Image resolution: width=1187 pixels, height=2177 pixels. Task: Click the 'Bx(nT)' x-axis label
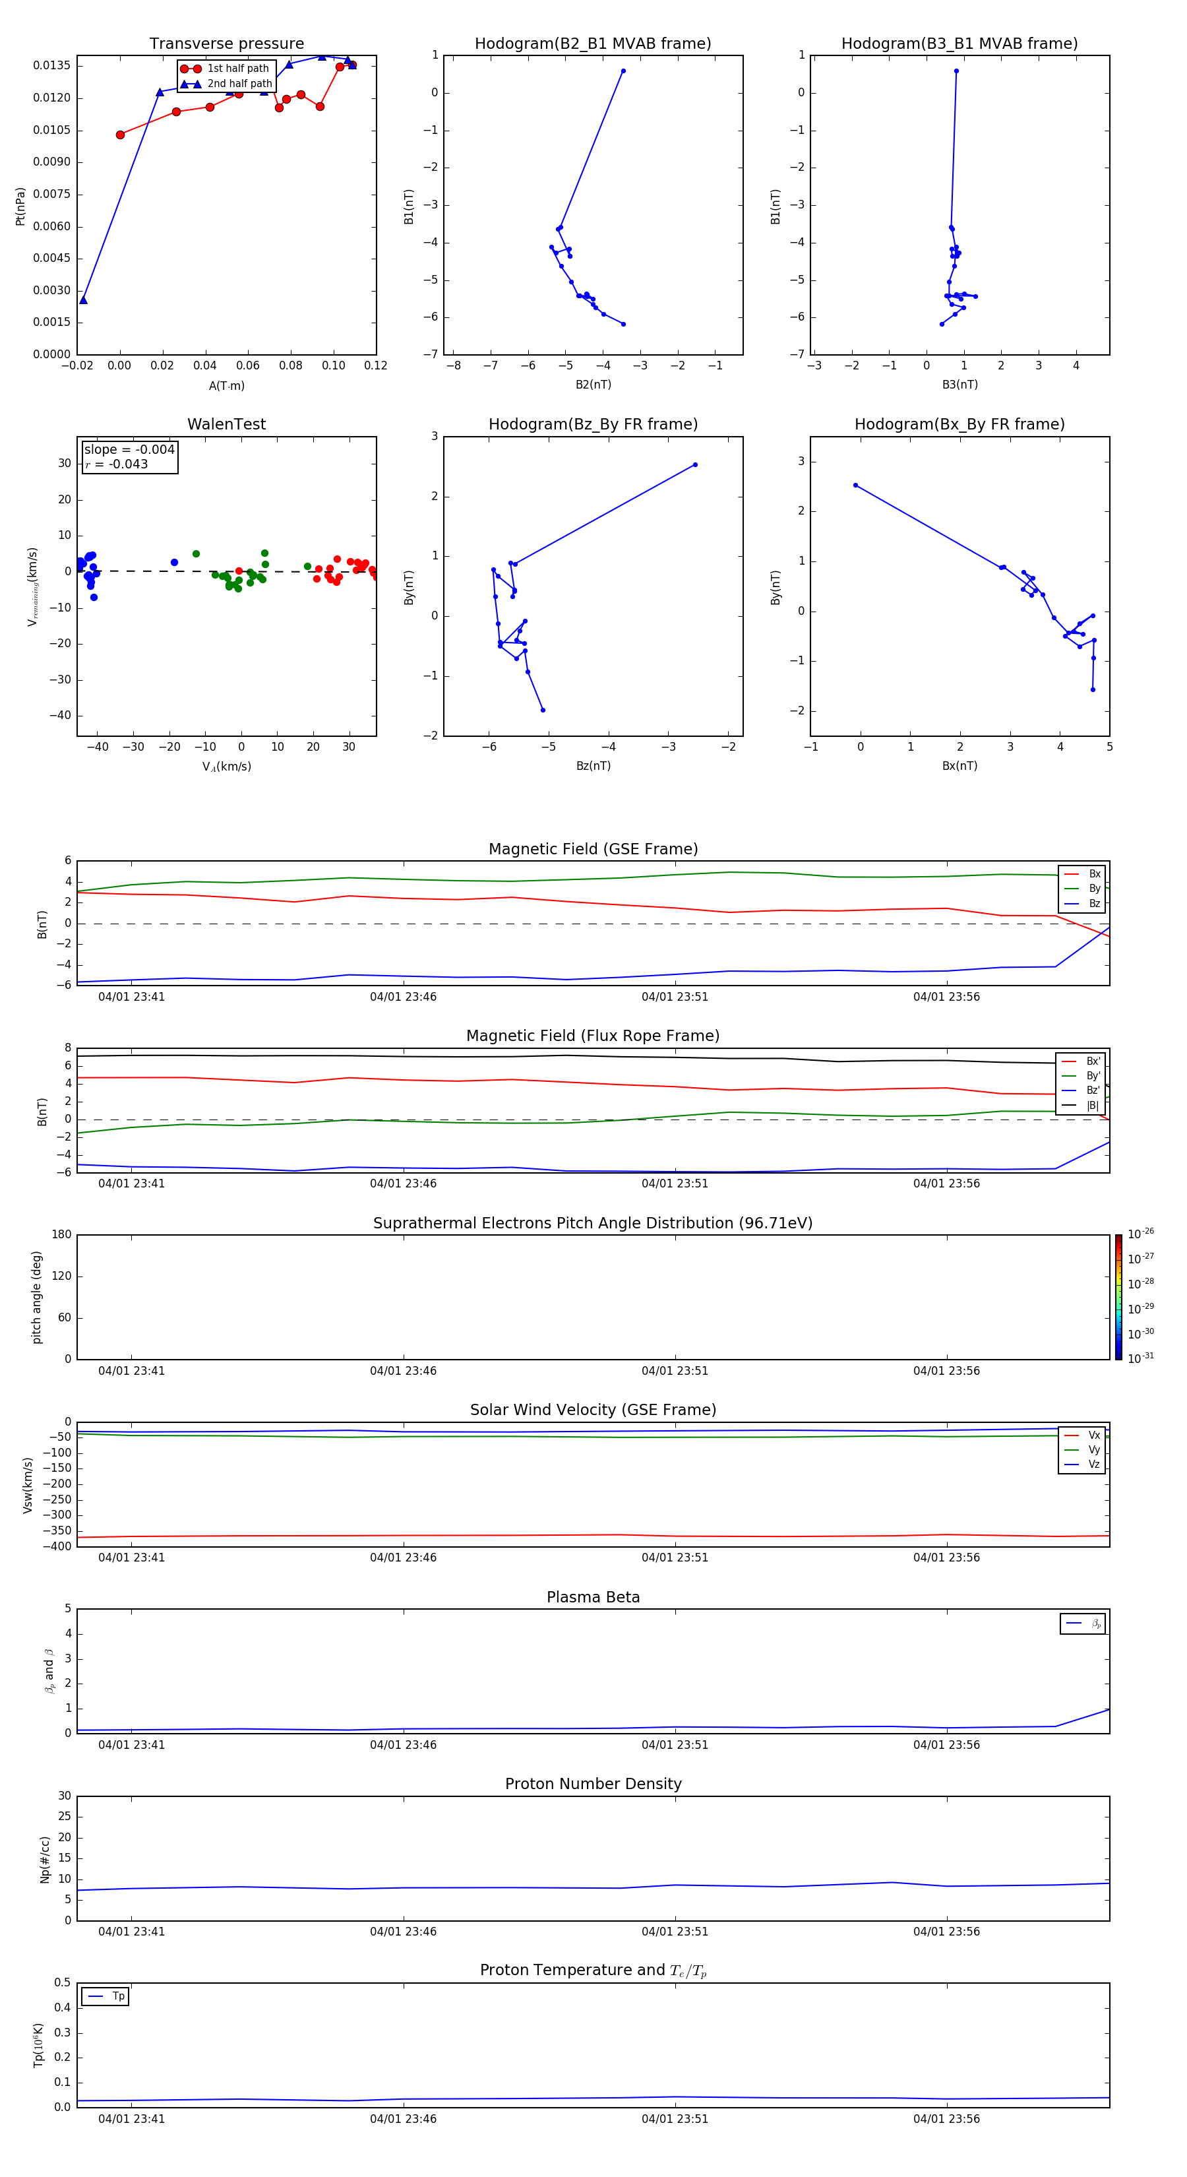959,766
